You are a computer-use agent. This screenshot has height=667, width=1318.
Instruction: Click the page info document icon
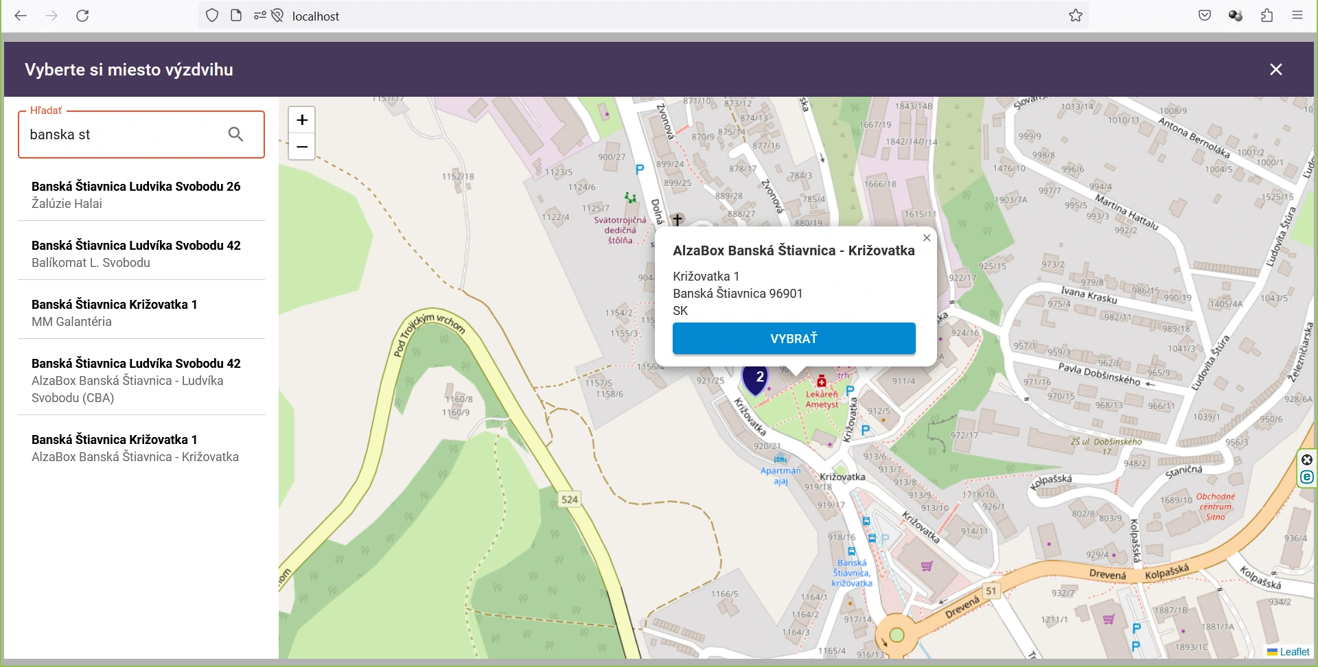tap(236, 16)
